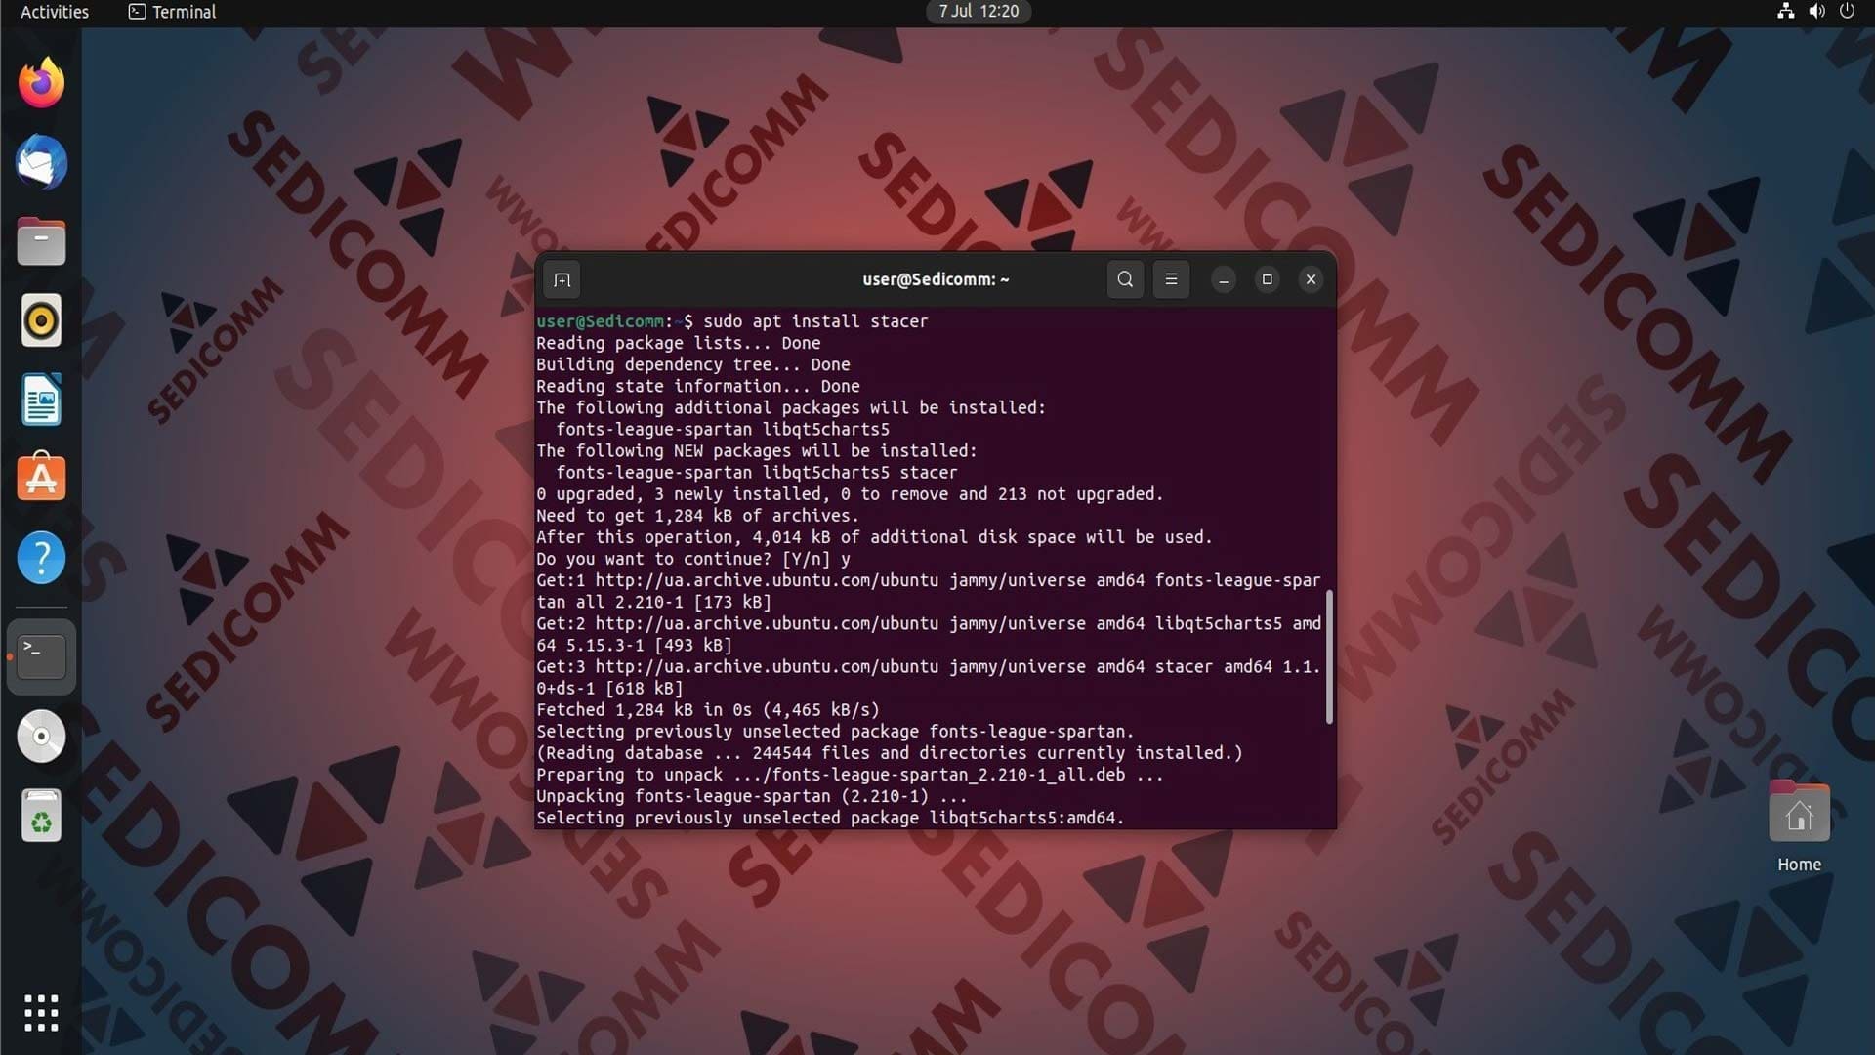Click the 'Reading package lists... Done' line

click(x=679, y=343)
